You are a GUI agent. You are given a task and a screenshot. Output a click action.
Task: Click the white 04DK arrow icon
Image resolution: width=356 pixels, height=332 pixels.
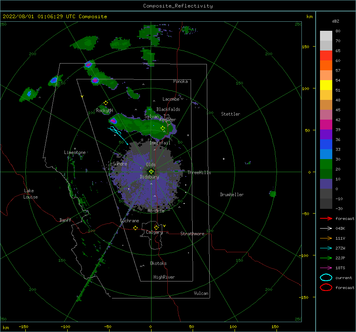[x=326, y=228]
